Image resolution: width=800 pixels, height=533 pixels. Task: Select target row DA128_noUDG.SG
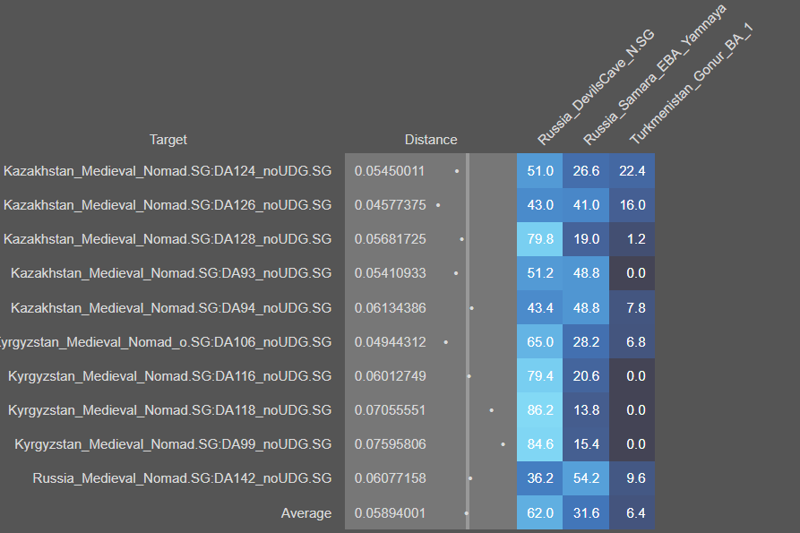168,239
